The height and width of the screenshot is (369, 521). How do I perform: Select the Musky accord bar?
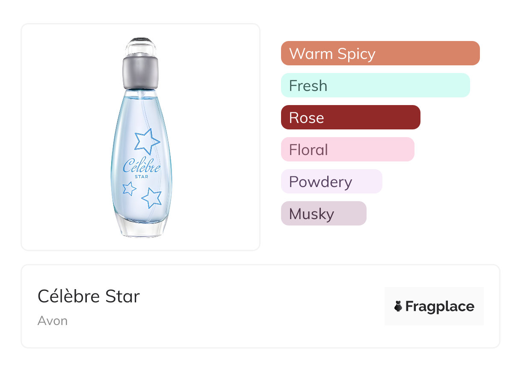pyautogui.click(x=323, y=214)
